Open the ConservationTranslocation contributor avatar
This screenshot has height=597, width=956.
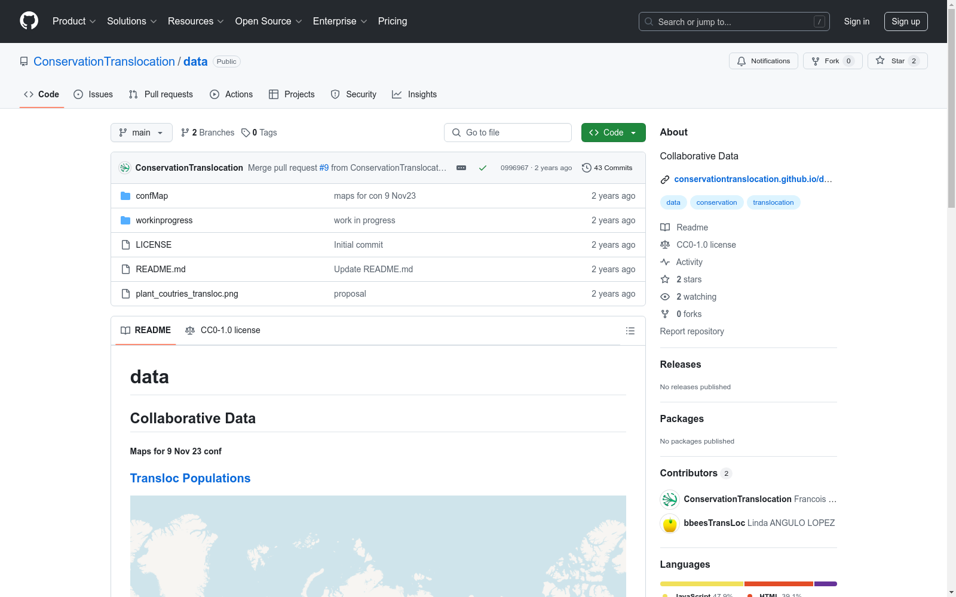coord(670,499)
